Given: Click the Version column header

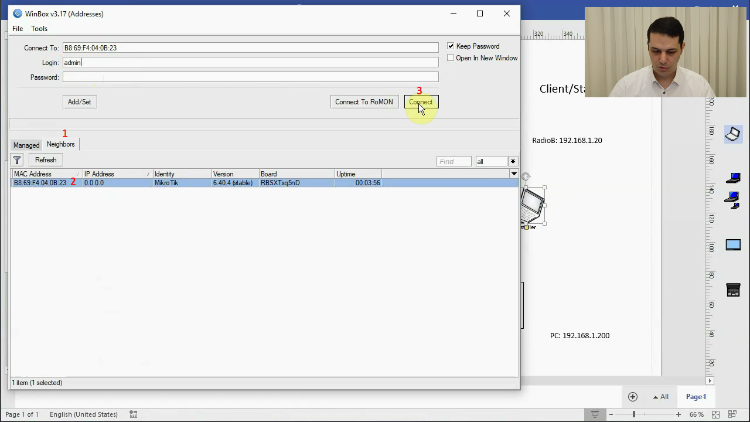Looking at the screenshot, I should pyautogui.click(x=236, y=174).
